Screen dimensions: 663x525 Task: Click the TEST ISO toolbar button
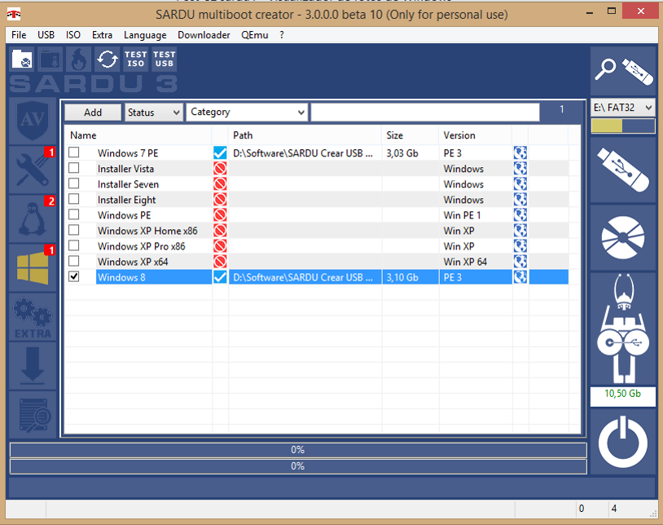click(136, 59)
